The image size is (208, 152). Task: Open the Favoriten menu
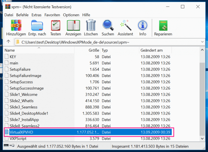(52, 15)
